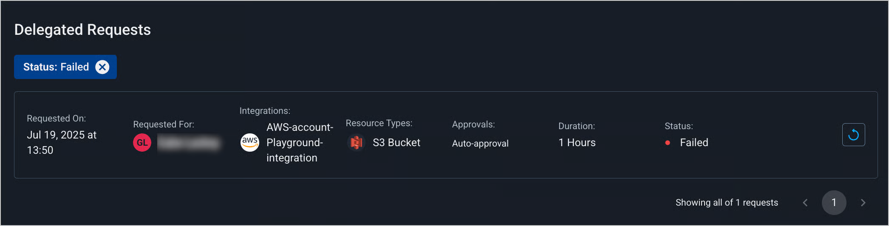Viewport: 889px width, 226px height.
Task: Click the Failed status text
Action: tap(694, 143)
